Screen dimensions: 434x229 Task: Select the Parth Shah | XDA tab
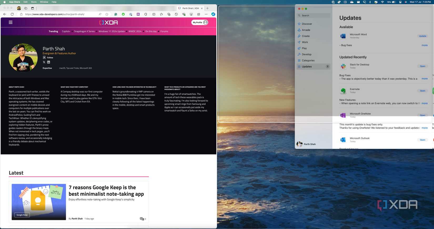[190, 8]
